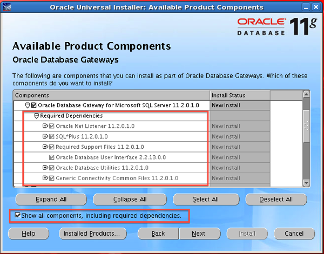Viewport: 324px width, 254px height.
Task: Toggle Generic Connectivity Common Files checkbox
Action: coord(51,178)
